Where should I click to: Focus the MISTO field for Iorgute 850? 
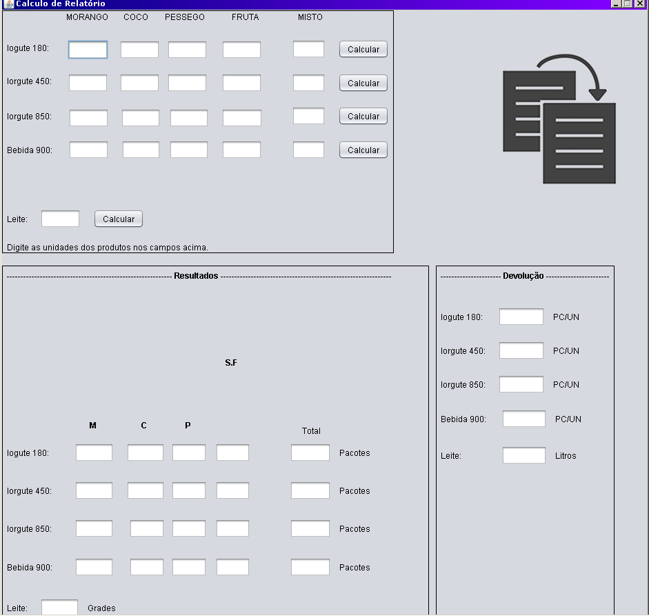tap(308, 116)
